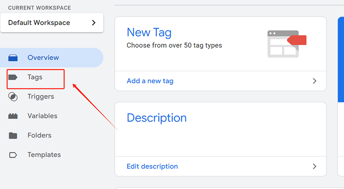Click the Edit description link

tap(152, 166)
